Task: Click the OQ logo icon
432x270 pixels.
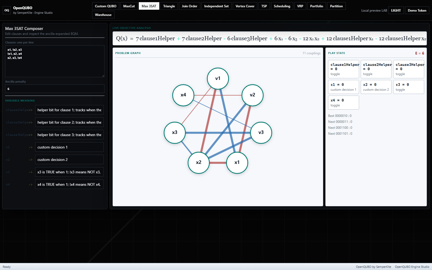Action: pos(7,10)
